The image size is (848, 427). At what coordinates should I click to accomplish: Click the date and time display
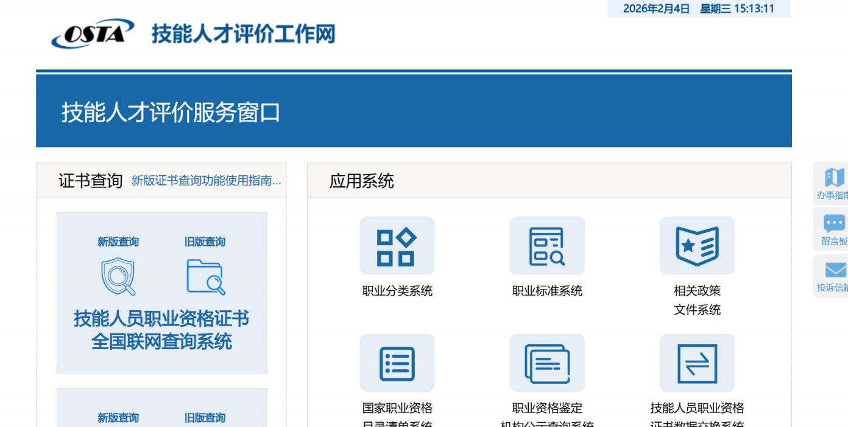[699, 9]
